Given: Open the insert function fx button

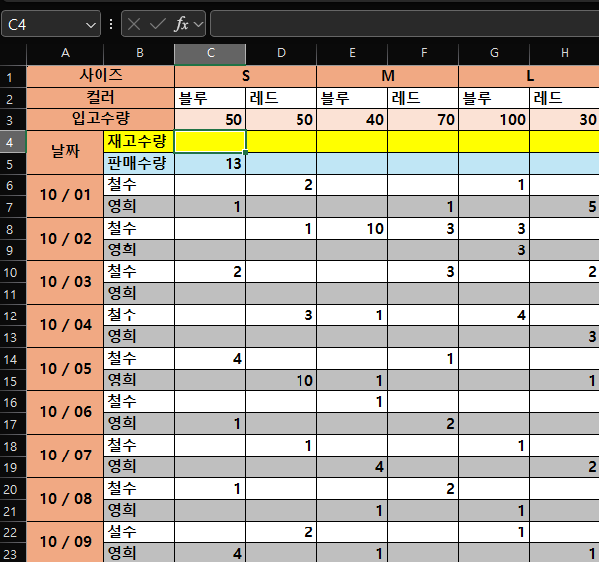Looking at the screenshot, I should click(181, 24).
